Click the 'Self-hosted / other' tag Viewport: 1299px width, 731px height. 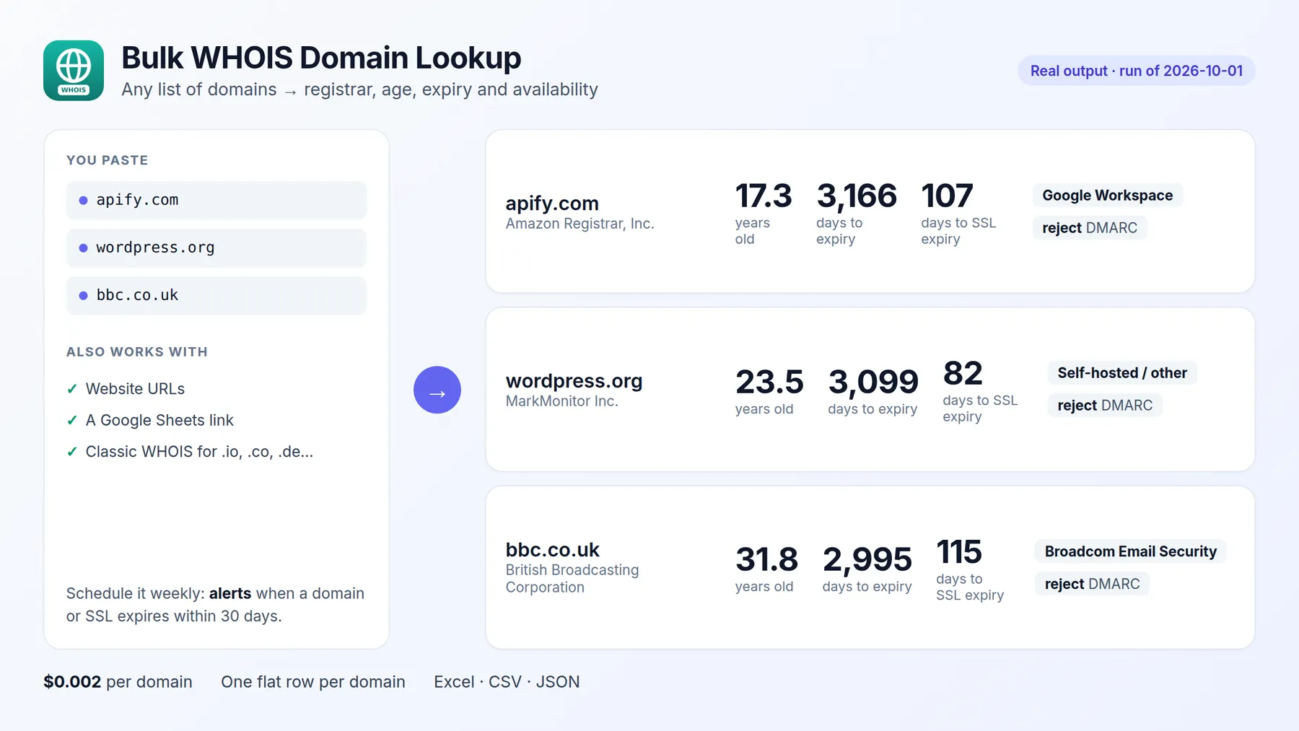pyautogui.click(x=1122, y=373)
